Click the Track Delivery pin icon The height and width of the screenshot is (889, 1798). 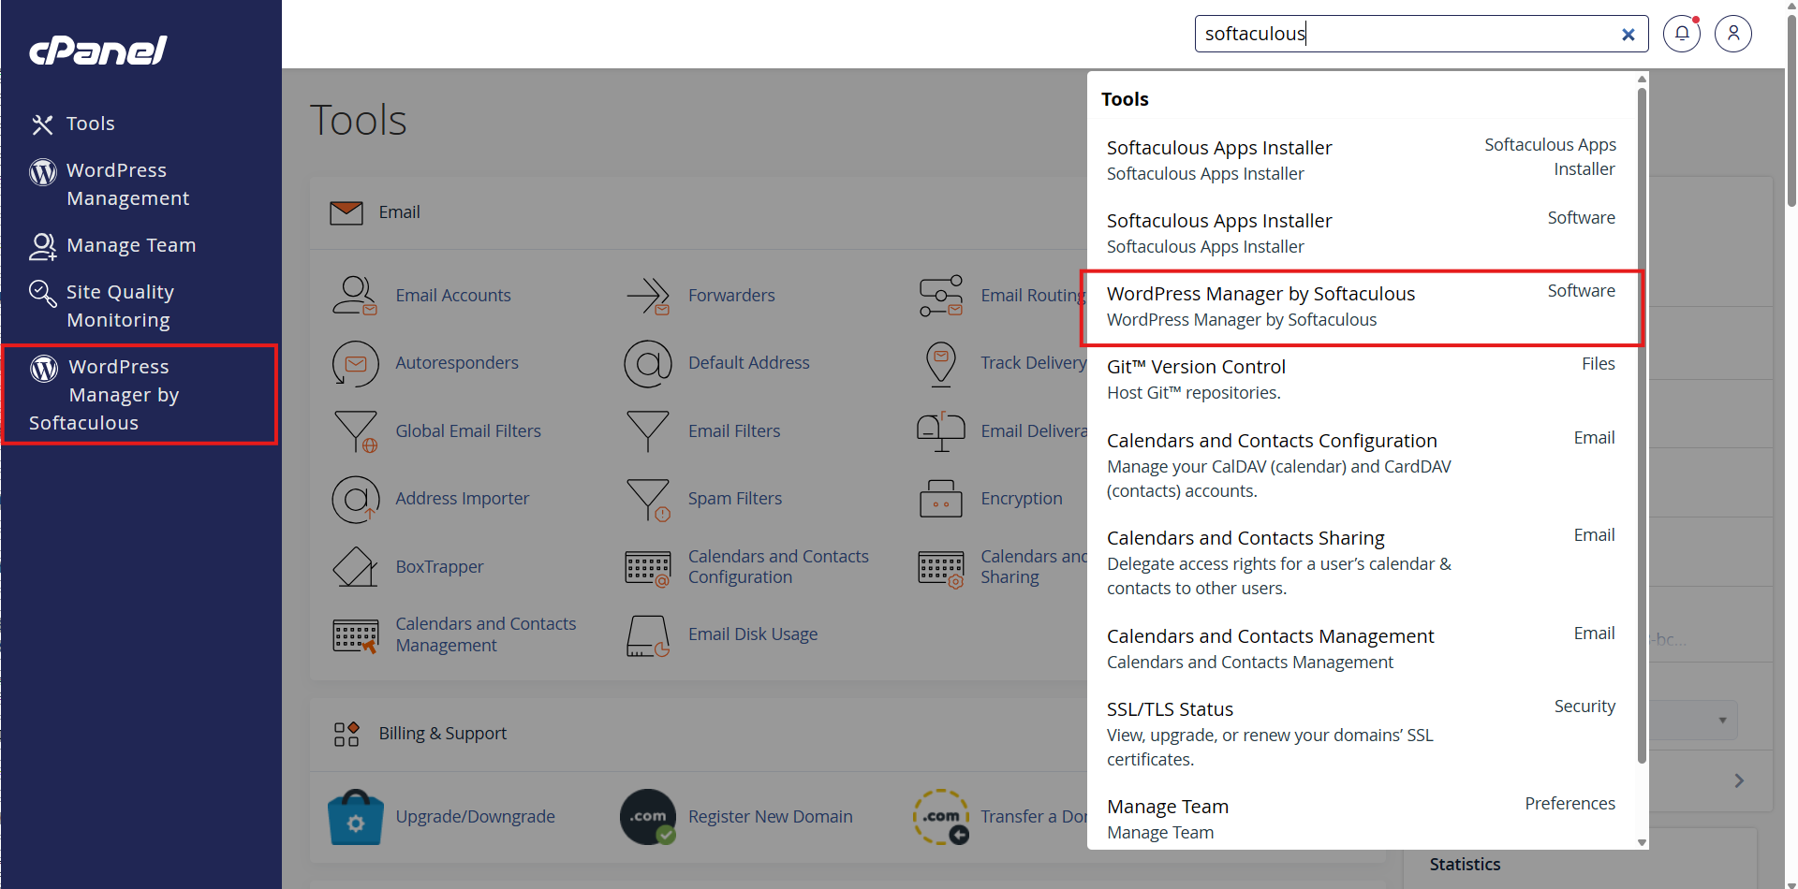(x=940, y=364)
